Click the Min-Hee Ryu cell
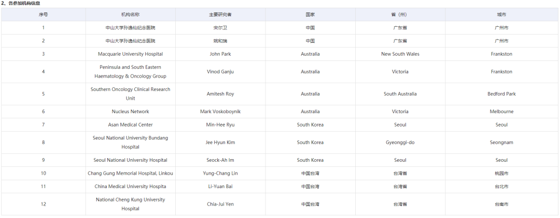Image resolution: width=560 pixels, height=218 pixels. pos(220,125)
